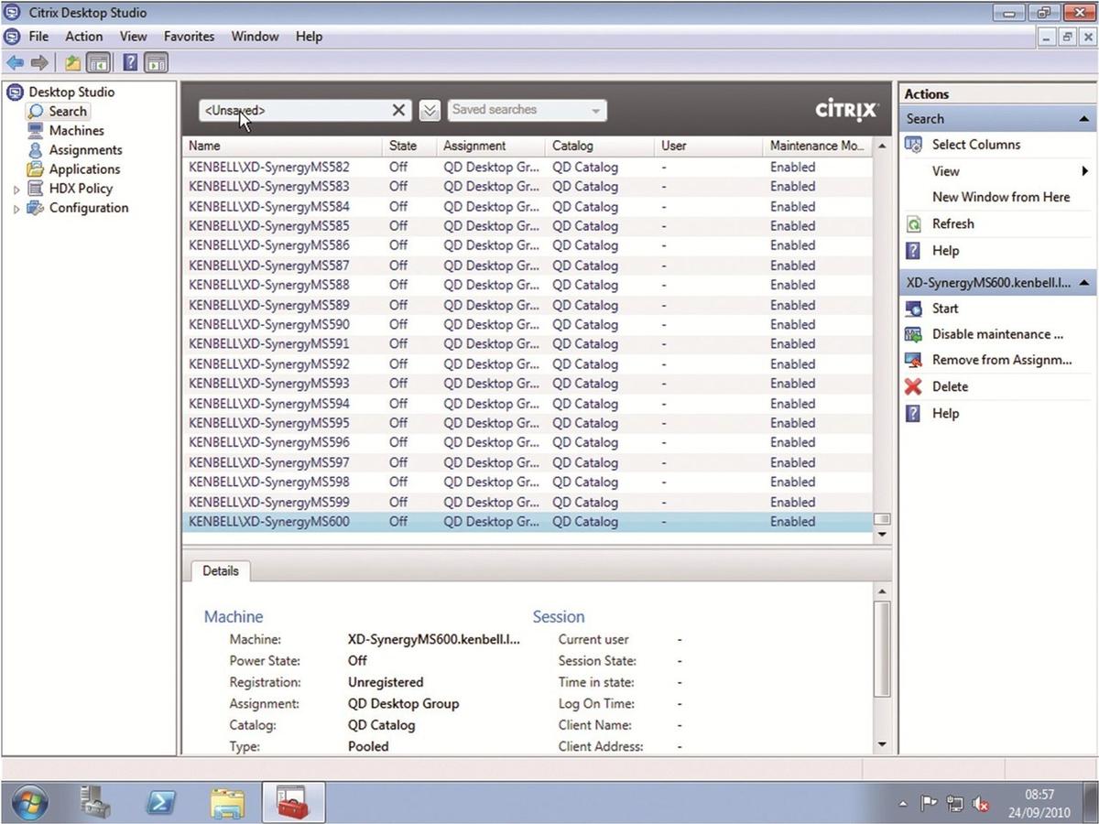This screenshot has height=824, width=1099.
Task: Click the muted volume tray icon
Action: pos(980,805)
